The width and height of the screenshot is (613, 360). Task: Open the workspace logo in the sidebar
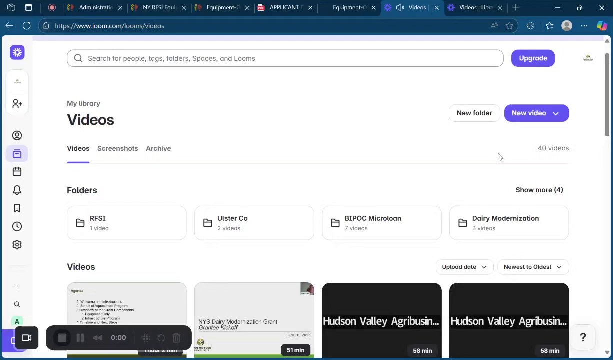17,81
